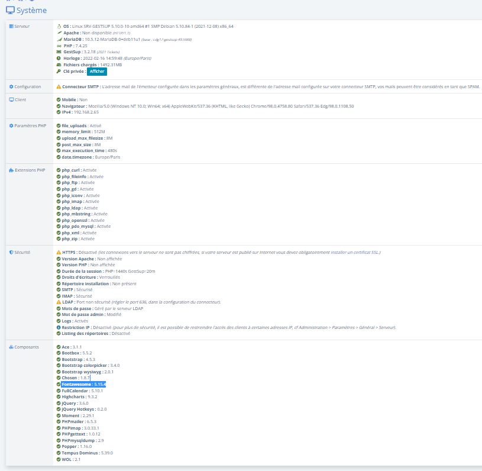The image size is (482, 471).
Task: Click the PHP logo icon before PHP 7.4.25
Action: click(x=59, y=46)
